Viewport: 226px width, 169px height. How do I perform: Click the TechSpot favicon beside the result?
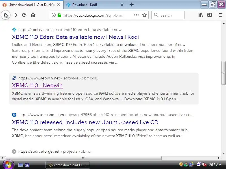[x=14, y=115]
